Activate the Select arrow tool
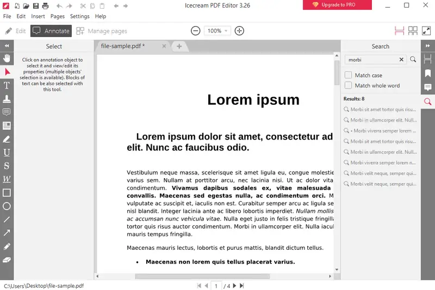 point(7,72)
